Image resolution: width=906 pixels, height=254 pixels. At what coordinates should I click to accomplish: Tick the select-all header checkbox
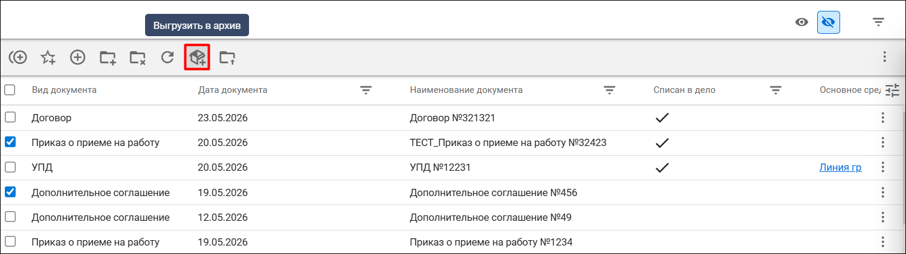[x=10, y=90]
